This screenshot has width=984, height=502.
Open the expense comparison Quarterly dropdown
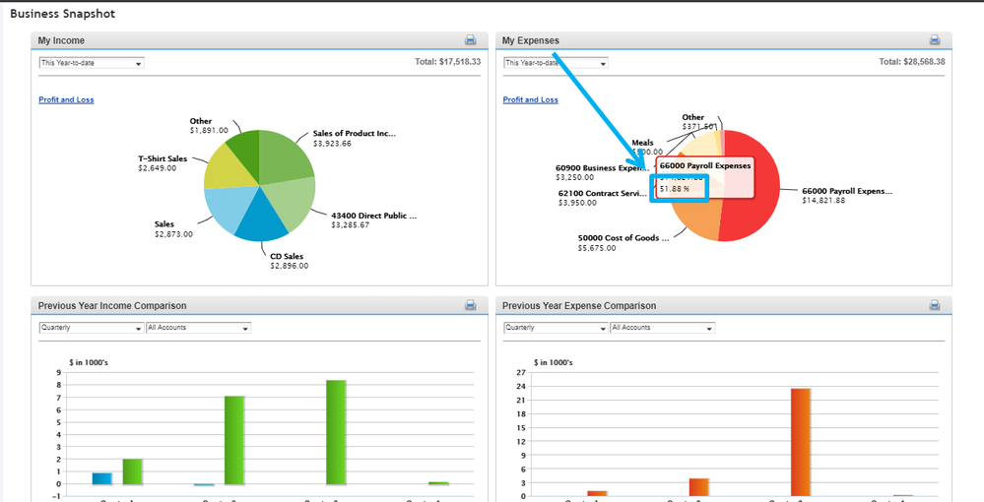[556, 328]
